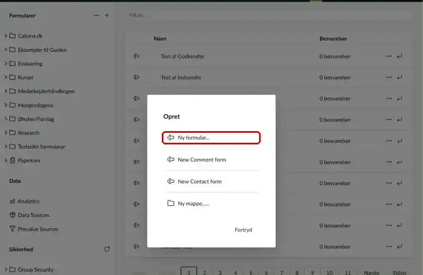Click Sidste to jump to last page
423x275 pixels.
(x=400, y=272)
